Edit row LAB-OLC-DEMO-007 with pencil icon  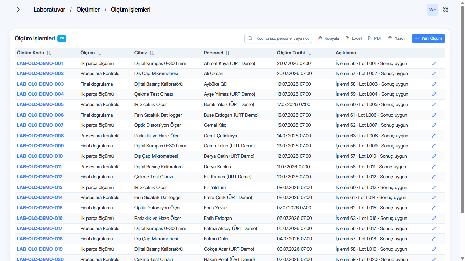pos(434,125)
